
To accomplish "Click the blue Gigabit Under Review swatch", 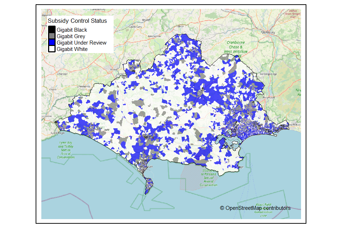I will (52, 42).
